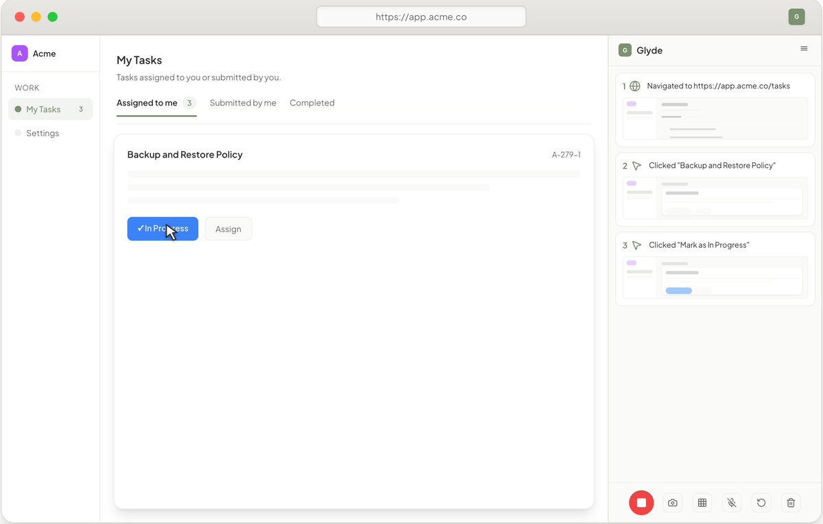Viewport: 823px width, 524px height.
Task: Click the browser address bar URL
Action: (421, 17)
